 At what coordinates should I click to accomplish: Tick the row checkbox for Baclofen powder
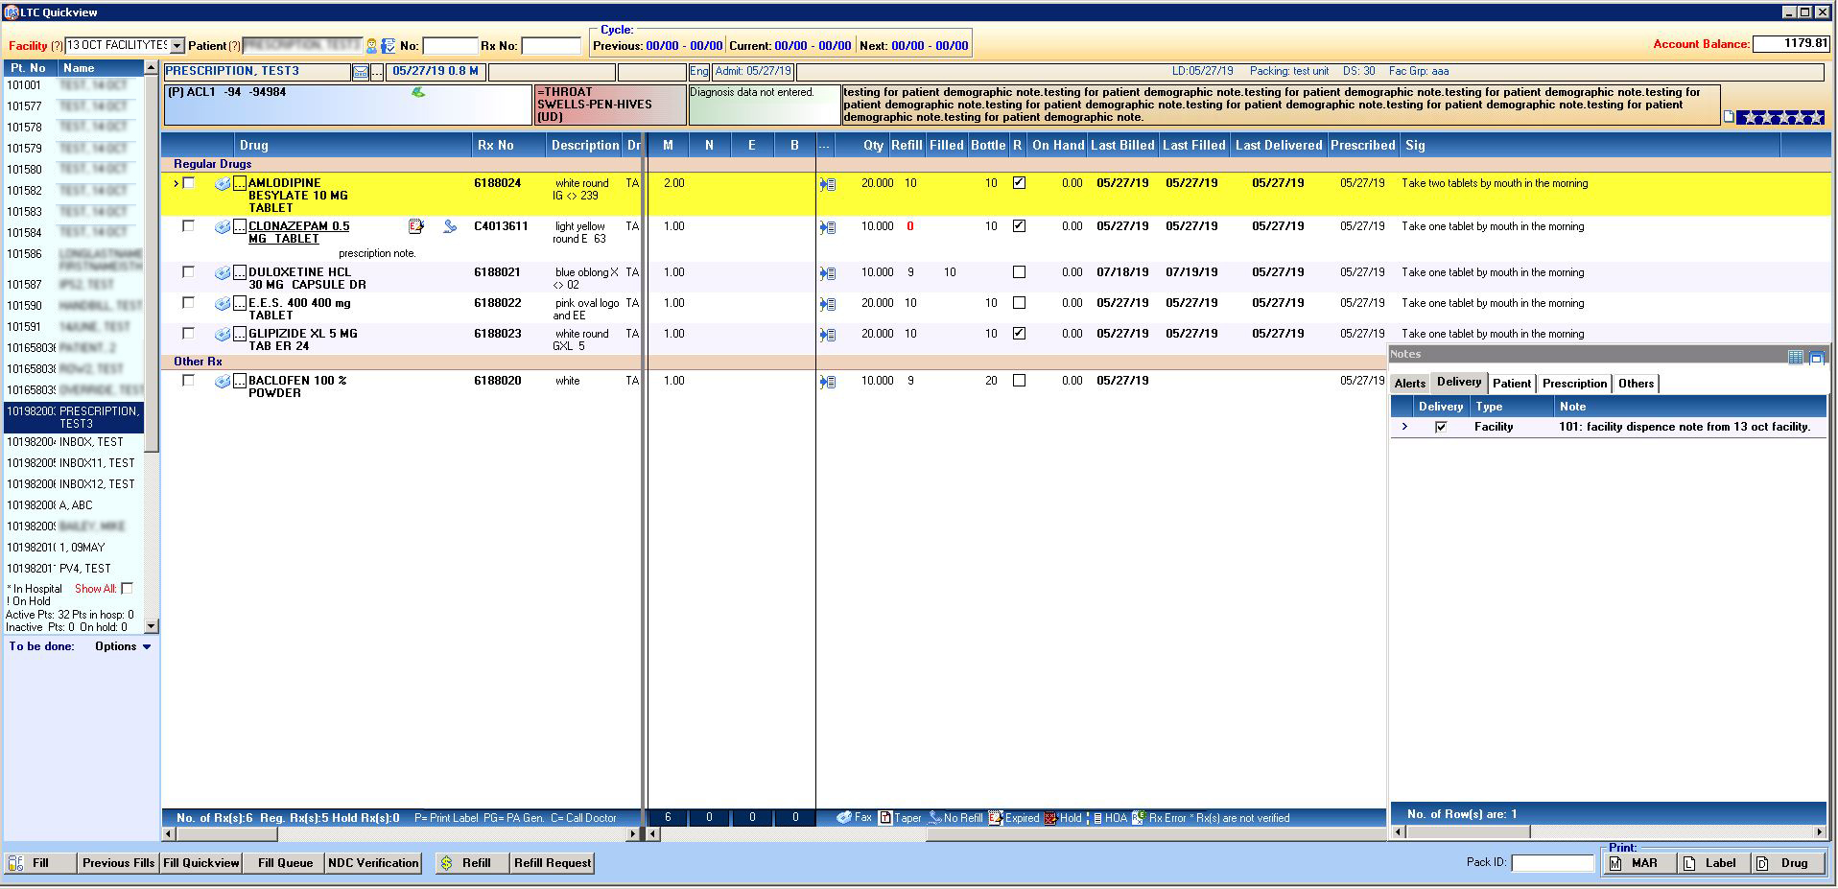click(188, 381)
